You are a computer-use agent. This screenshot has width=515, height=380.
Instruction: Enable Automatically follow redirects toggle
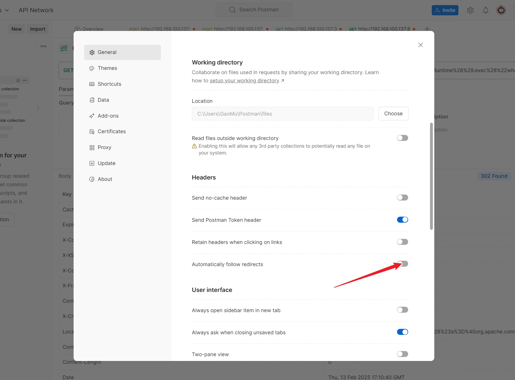coord(402,264)
